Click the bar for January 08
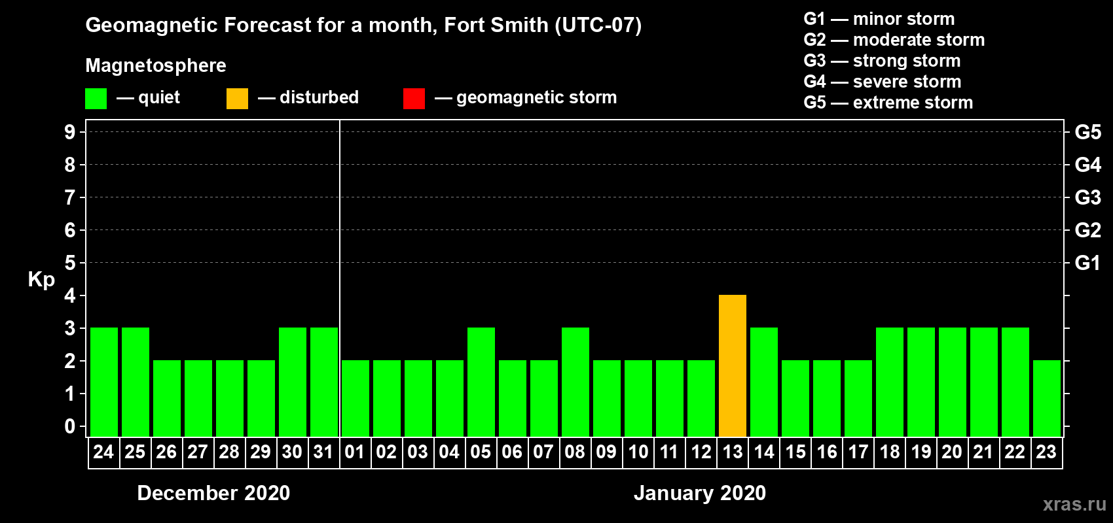This screenshot has width=1113, height=523. click(x=575, y=382)
